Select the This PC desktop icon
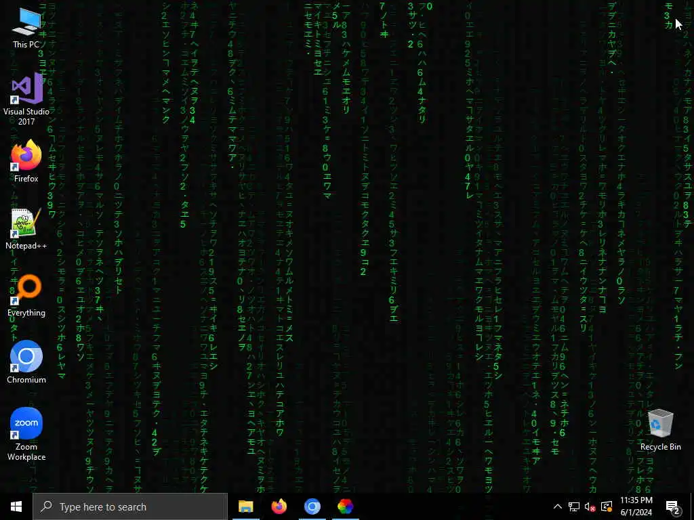 point(26,27)
